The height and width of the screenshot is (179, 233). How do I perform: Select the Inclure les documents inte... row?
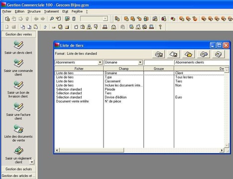[x=139, y=85]
